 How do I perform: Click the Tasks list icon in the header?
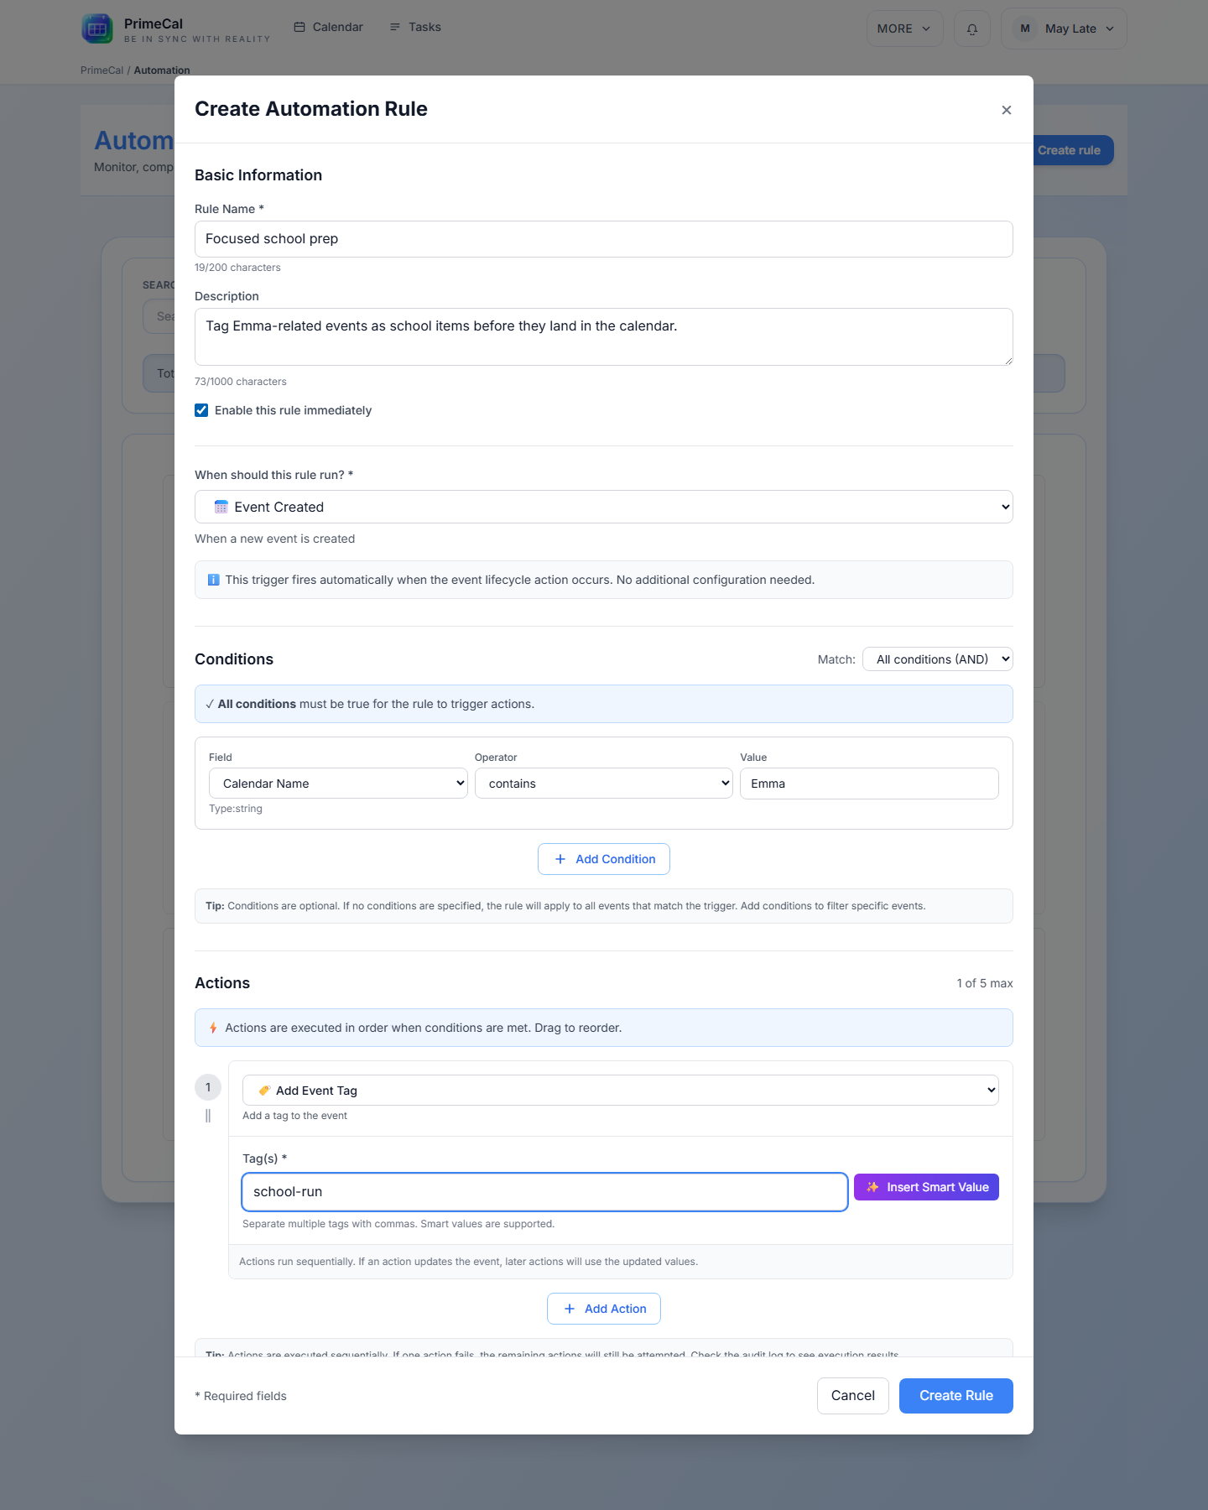(394, 26)
